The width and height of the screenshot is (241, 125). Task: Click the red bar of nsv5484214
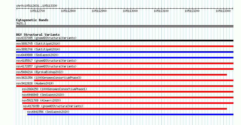[x=121, y=75]
